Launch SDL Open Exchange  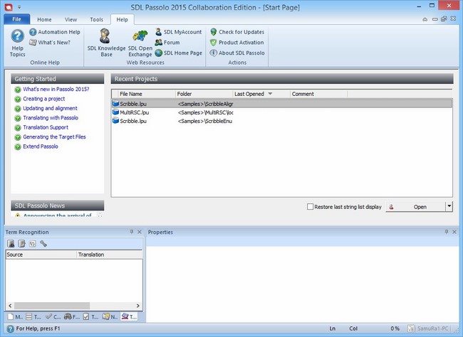140,43
